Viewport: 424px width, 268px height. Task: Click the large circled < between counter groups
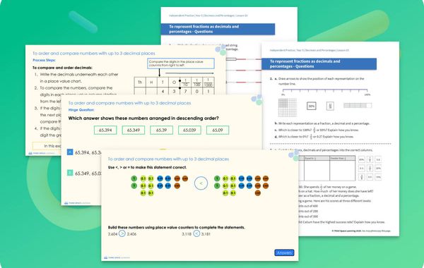[201, 183]
